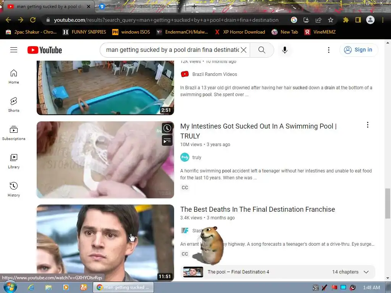Open the 2pac Shakur bookmark
391x293 pixels.
pos(31,32)
